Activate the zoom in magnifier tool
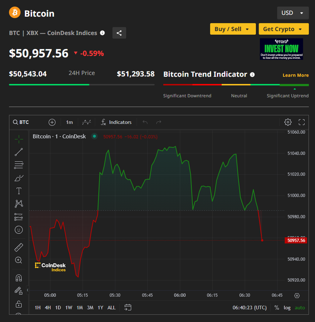 tap(19, 260)
